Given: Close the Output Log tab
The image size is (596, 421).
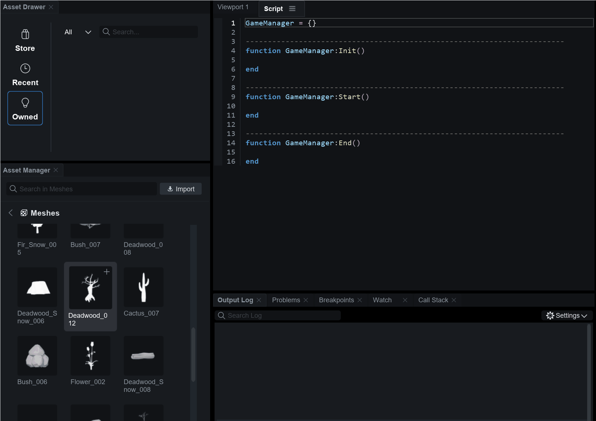Looking at the screenshot, I should click(259, 300).
